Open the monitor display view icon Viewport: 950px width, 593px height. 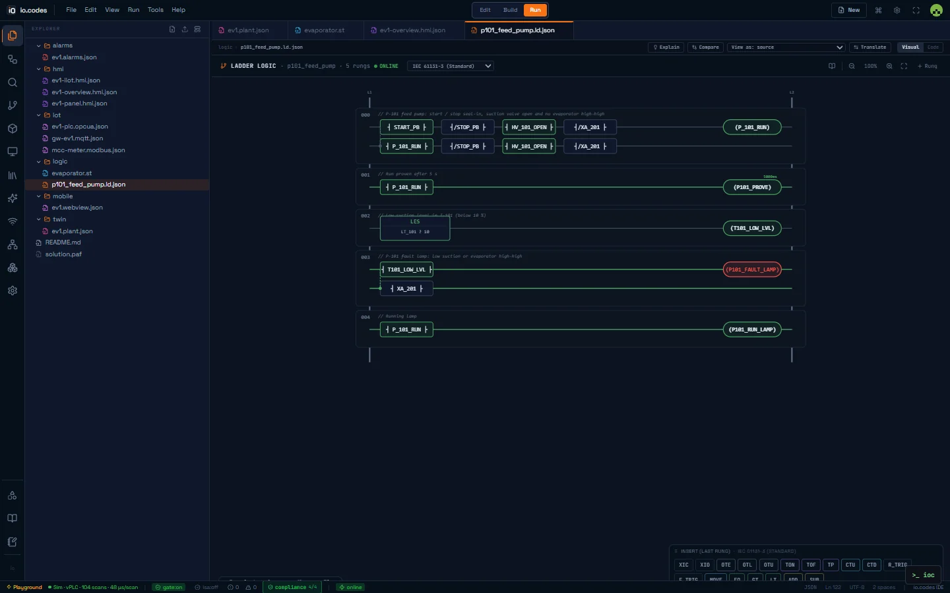click(x=12, y=152)
